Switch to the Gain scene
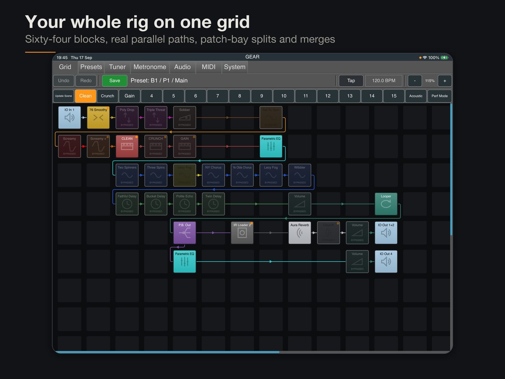505x379 pixels. (129, 96)
